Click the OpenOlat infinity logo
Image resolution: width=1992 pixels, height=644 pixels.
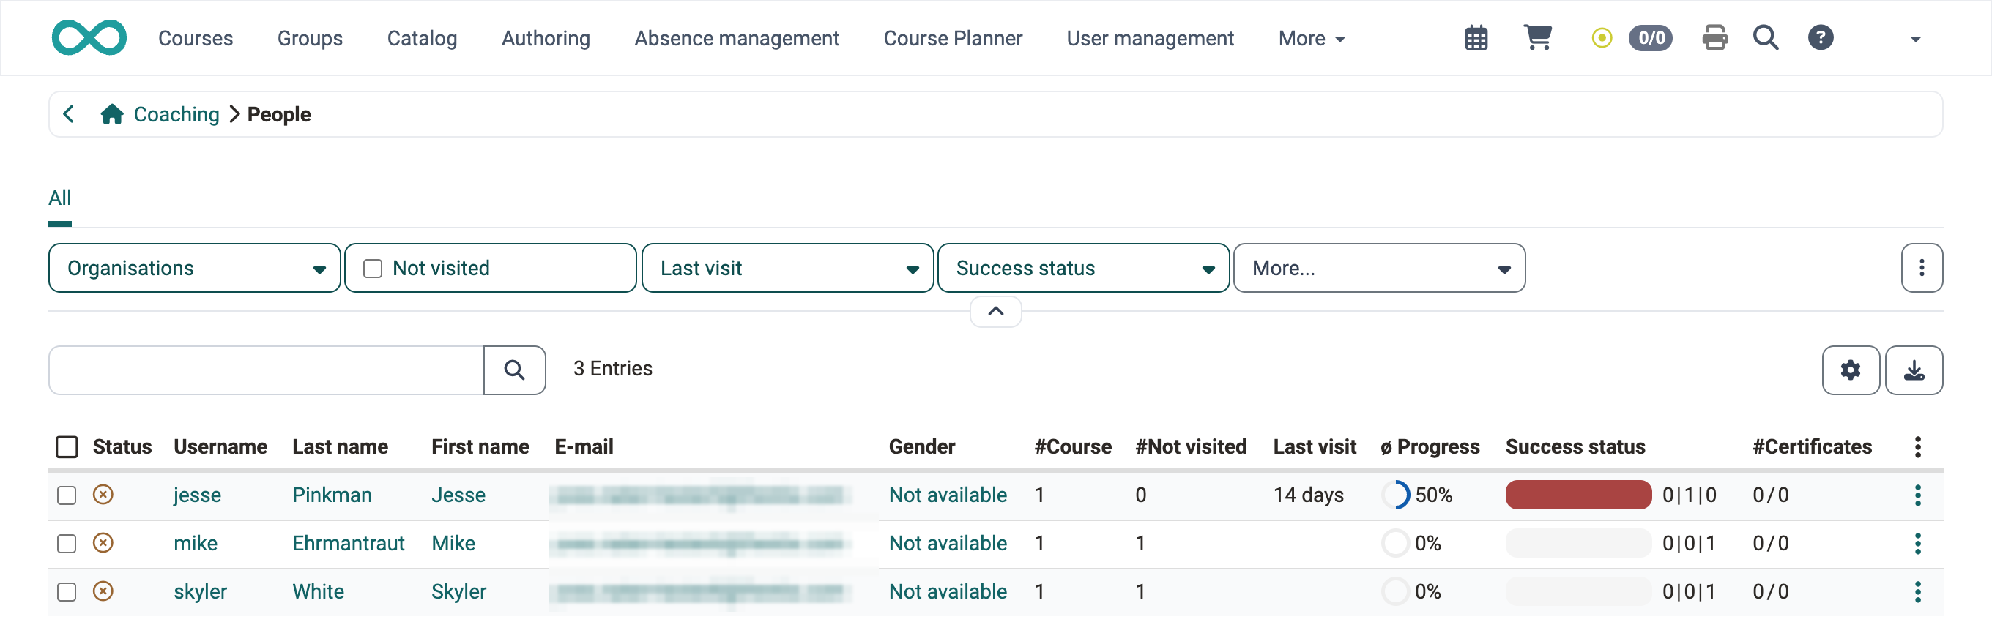[x=89, y=38]
